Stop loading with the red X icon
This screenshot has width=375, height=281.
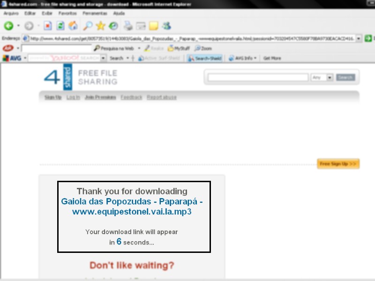pyautogui.click(x=47, y=26)
